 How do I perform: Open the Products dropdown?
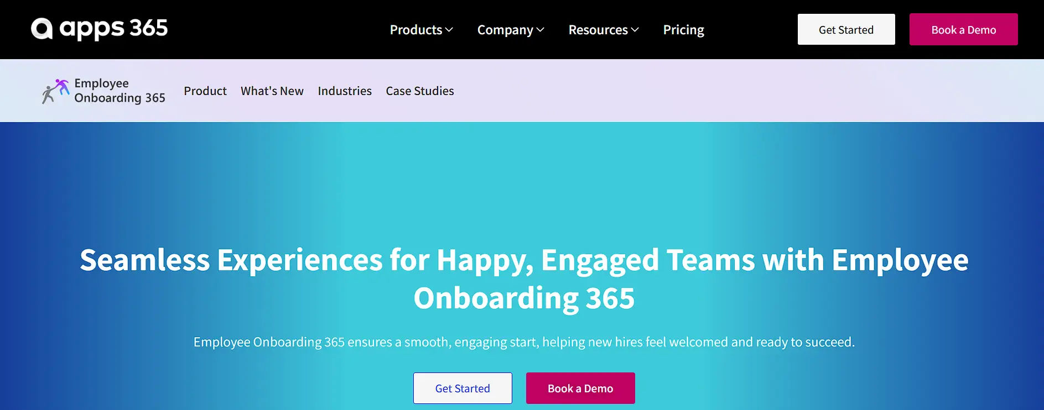[416, 30]
